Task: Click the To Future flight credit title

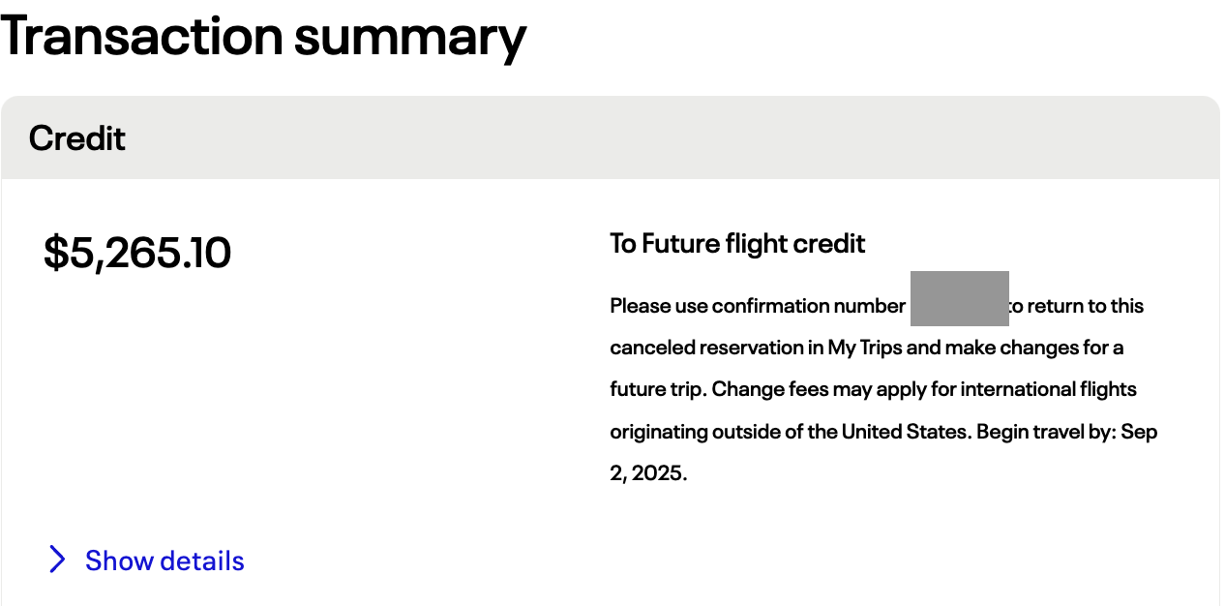Action: (737, 244)
